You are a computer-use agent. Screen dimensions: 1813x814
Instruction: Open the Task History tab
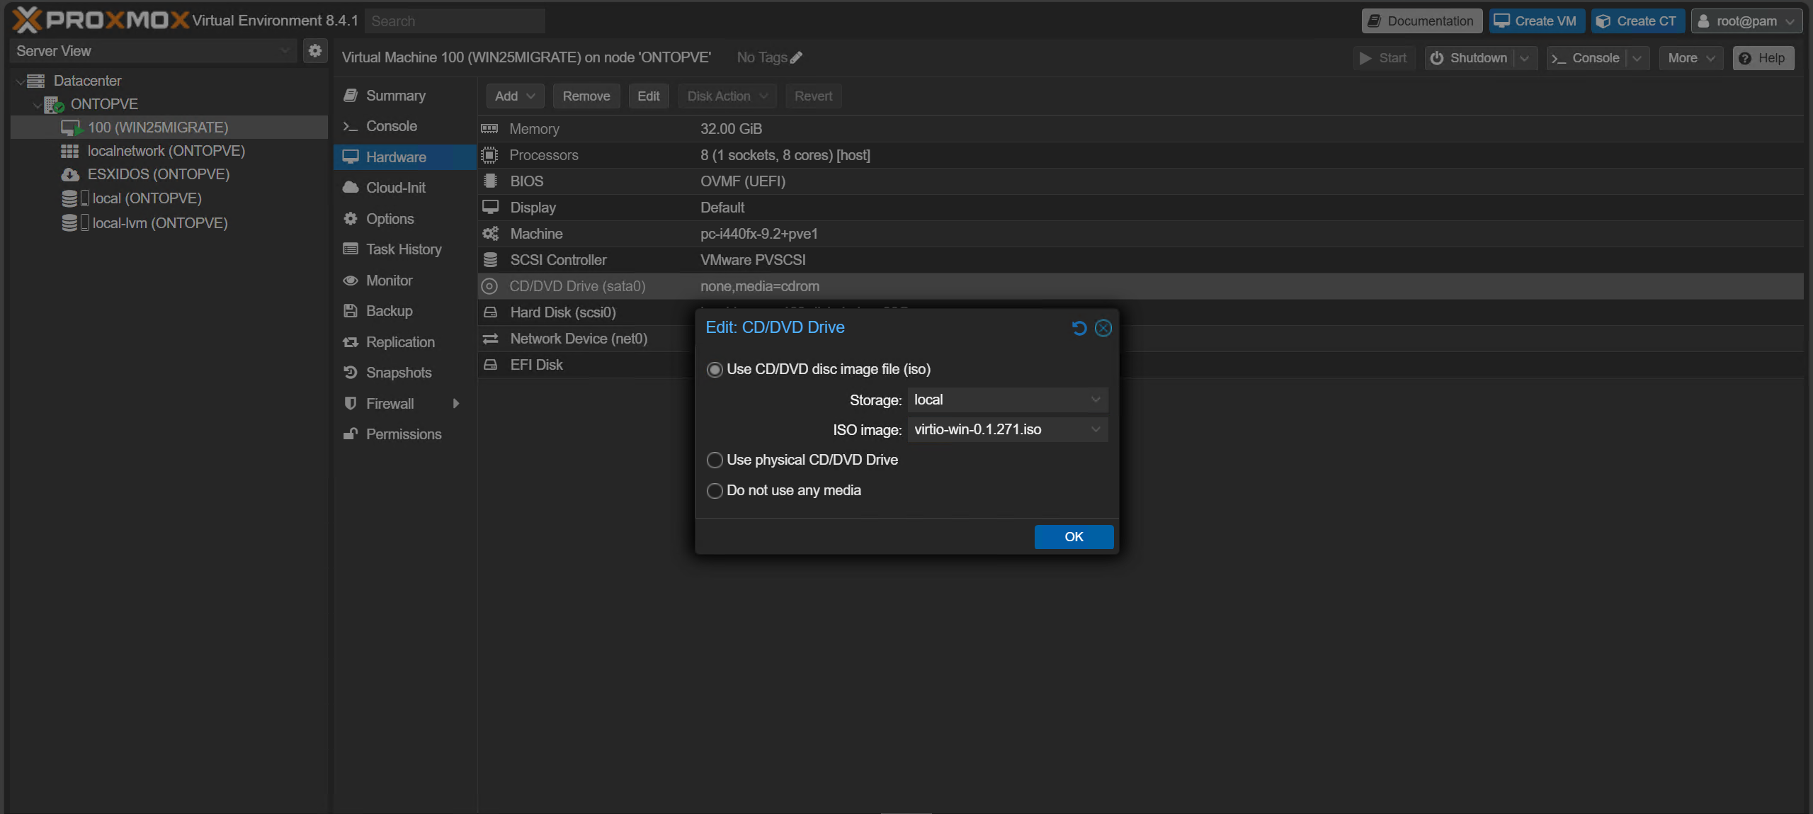click(405, 249)
